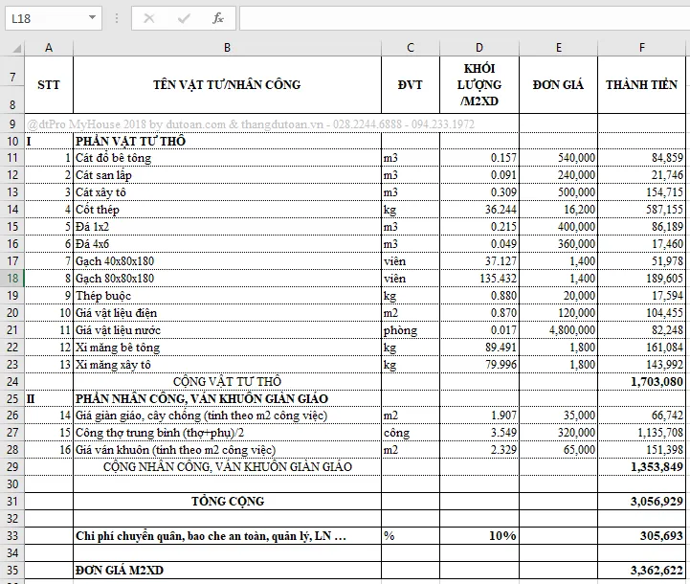Click the Cancel X icon in formula bar
690x584 pixels.
(149, 18)
